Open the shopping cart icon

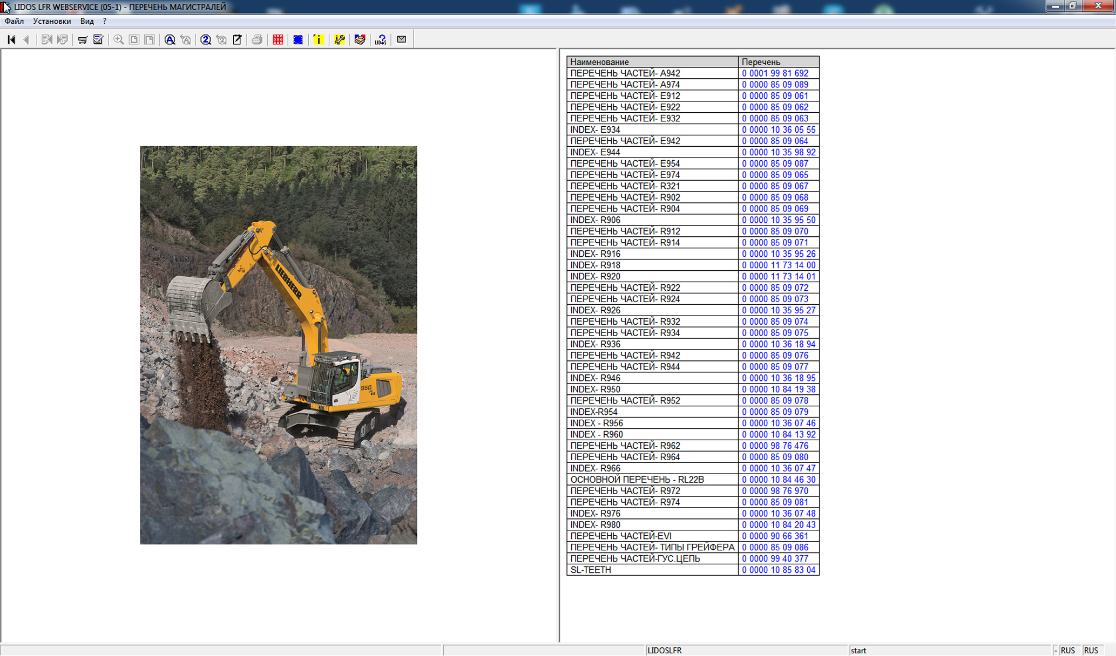83,39
